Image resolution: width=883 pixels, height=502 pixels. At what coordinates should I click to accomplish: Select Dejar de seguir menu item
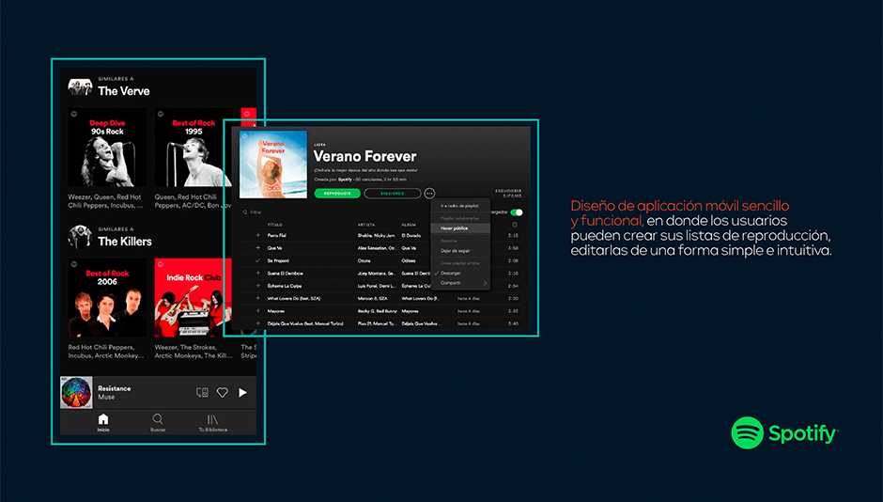point(460,251)
